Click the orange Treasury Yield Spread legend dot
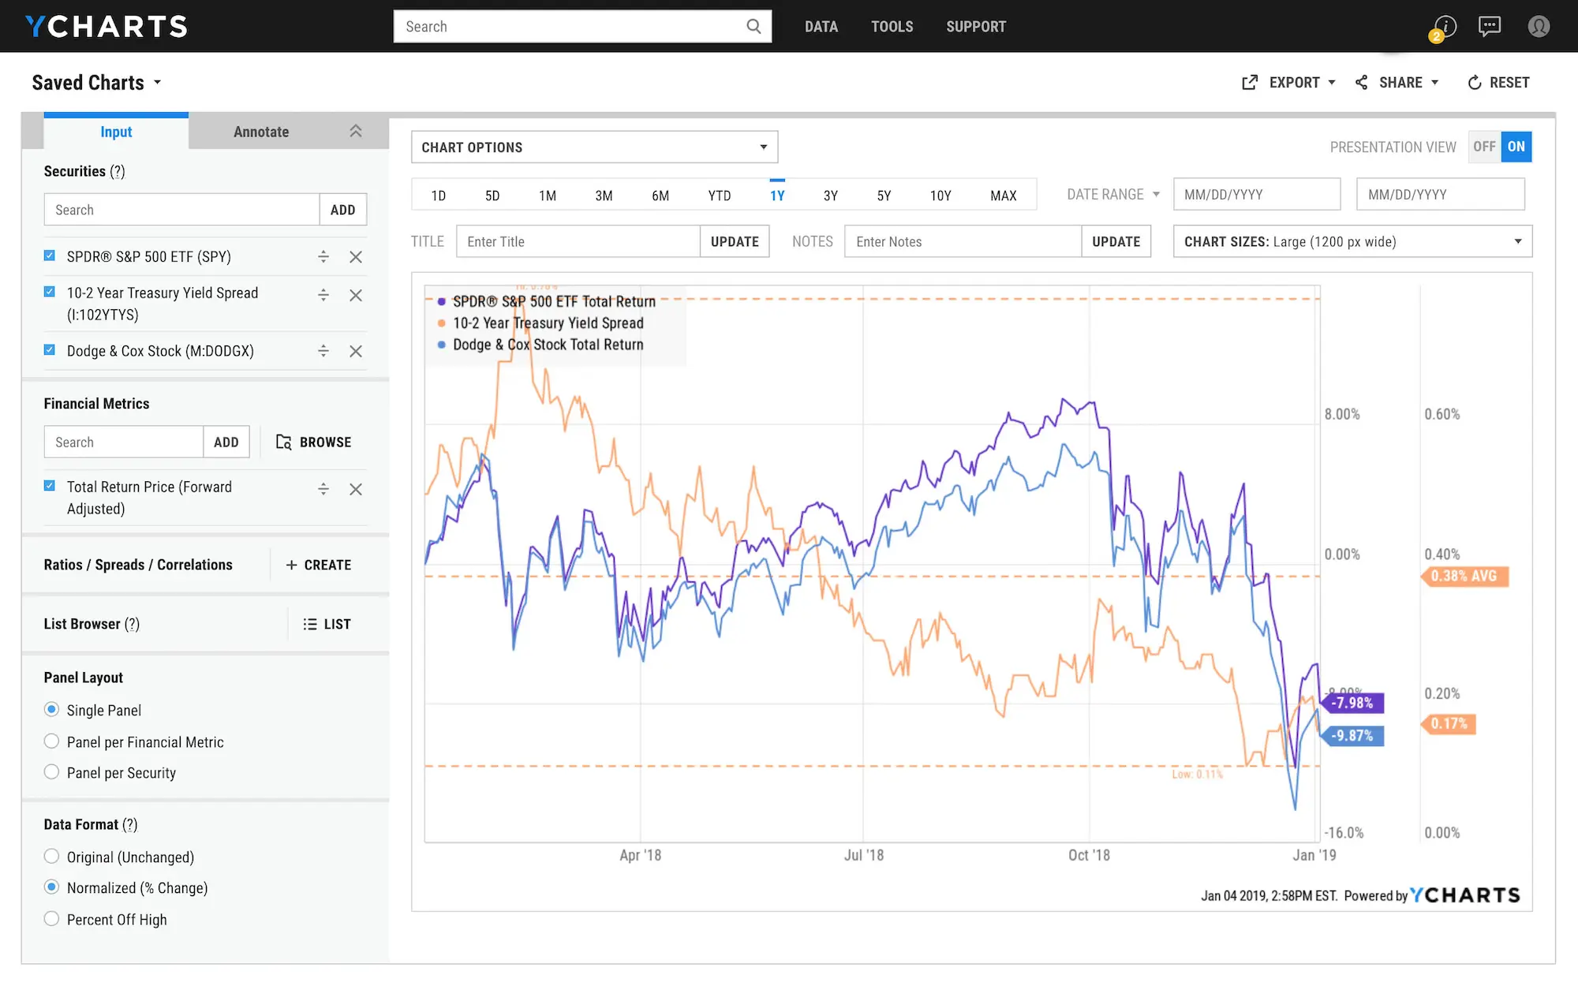Viewport: 1578px width, 982px height. tap(441, 323)
